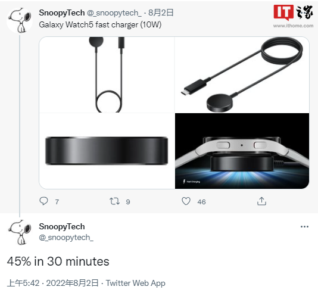Click the retweet arrows icon
This screenshot has width=318, height=296.
(x=114, y=201)
